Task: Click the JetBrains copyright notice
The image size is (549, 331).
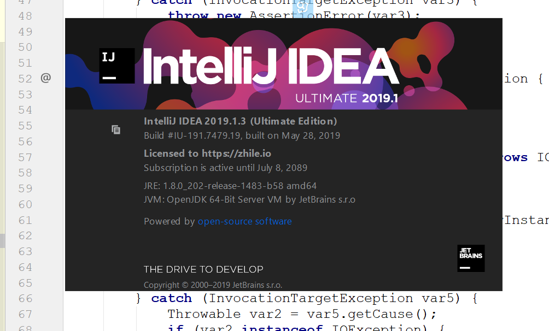Action: (x=213, y=285)
